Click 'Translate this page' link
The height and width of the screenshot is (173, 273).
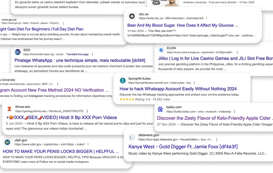pyautogui.click(x=77, y=54)
